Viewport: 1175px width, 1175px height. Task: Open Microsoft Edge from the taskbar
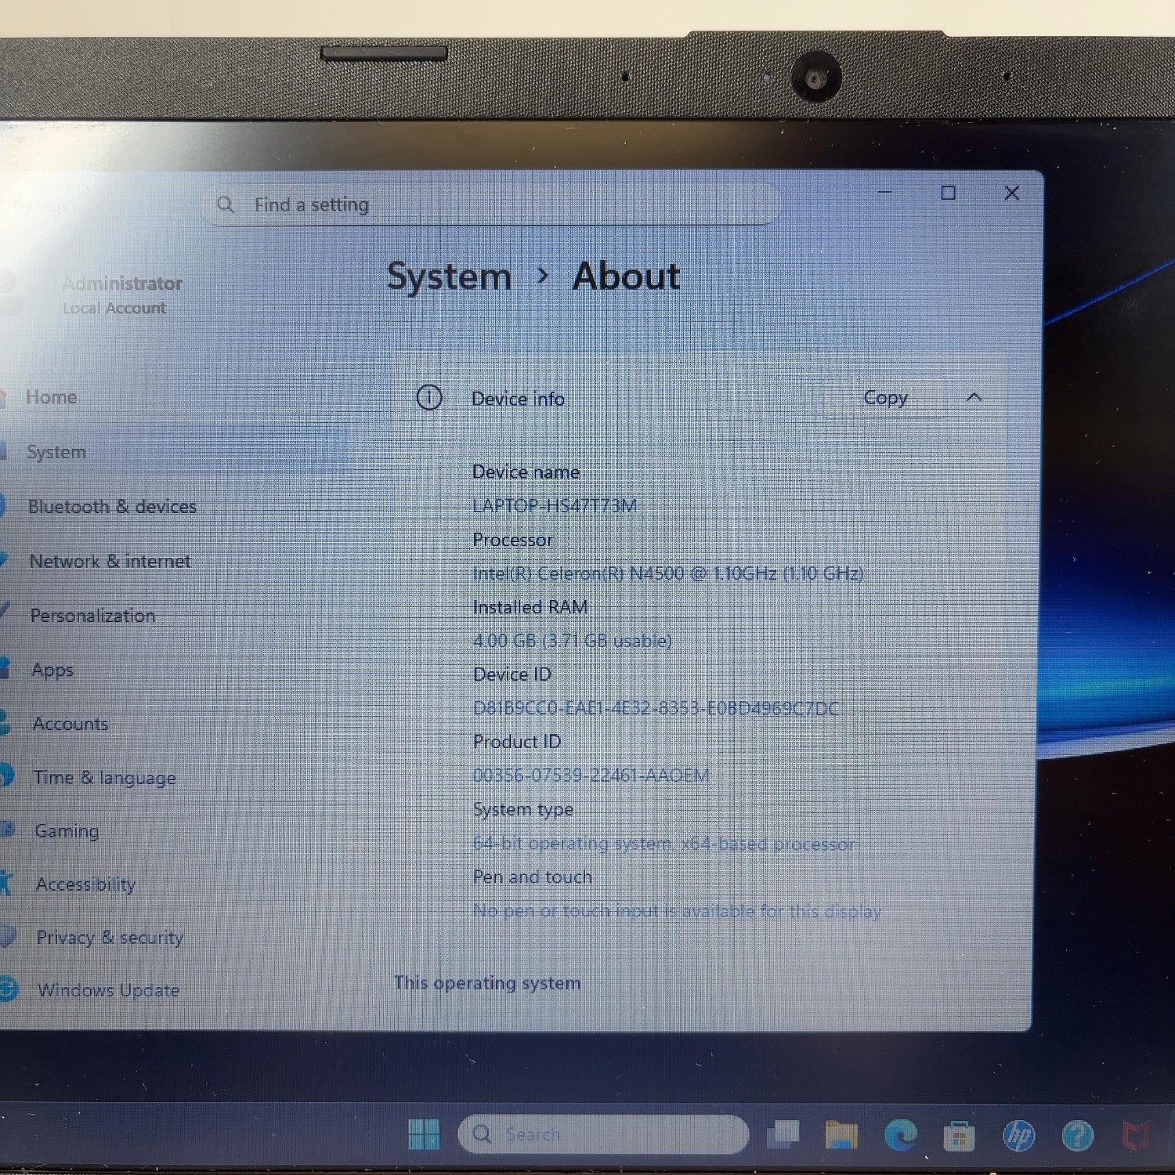coord(900,1135)
